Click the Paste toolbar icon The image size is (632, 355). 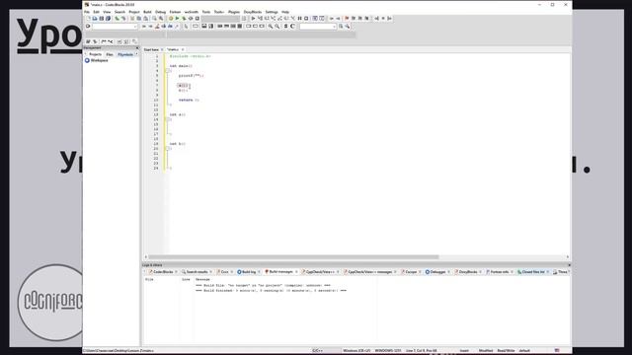(x=145, y=19)
